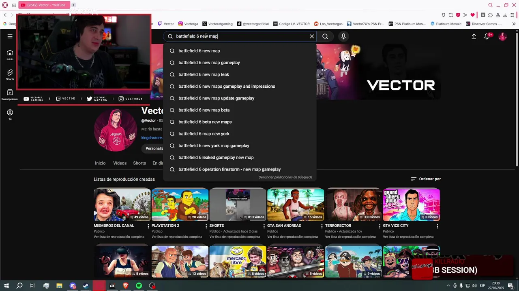Open the Windows Start menu
519x291 pixels.
point(6,286)
